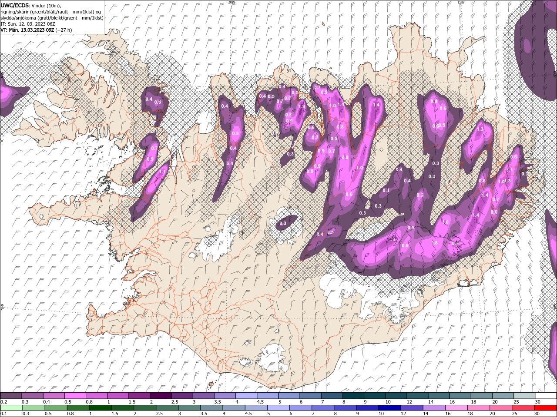Pick the white 30 swatch ending the top legend

click(x=546, y=396)
